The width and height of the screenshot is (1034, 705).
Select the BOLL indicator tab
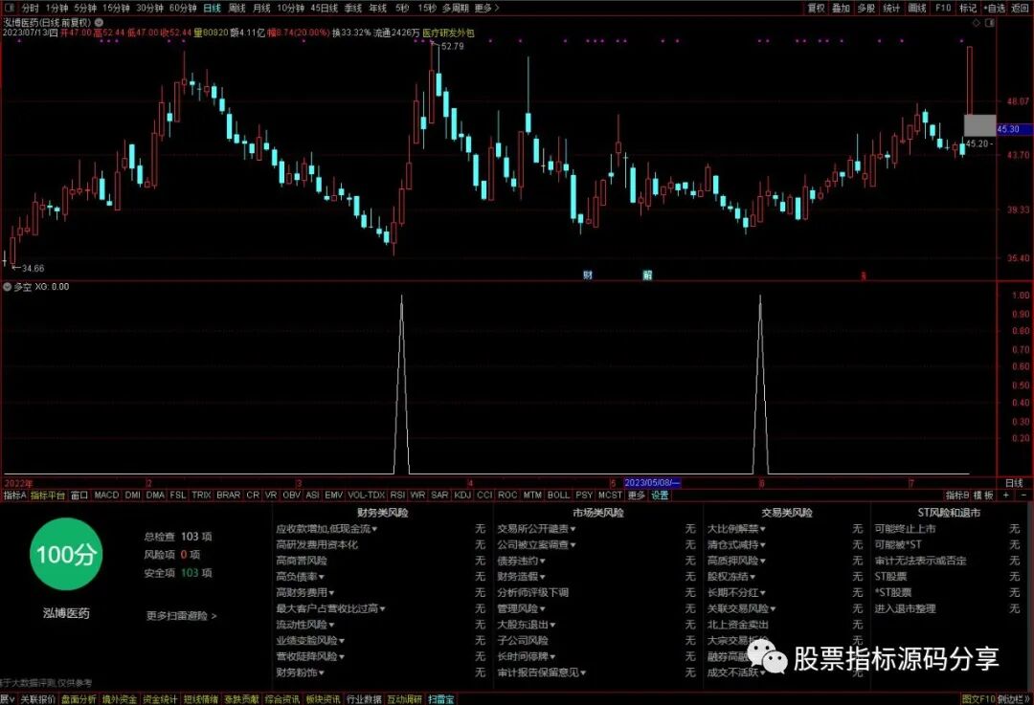558,495
